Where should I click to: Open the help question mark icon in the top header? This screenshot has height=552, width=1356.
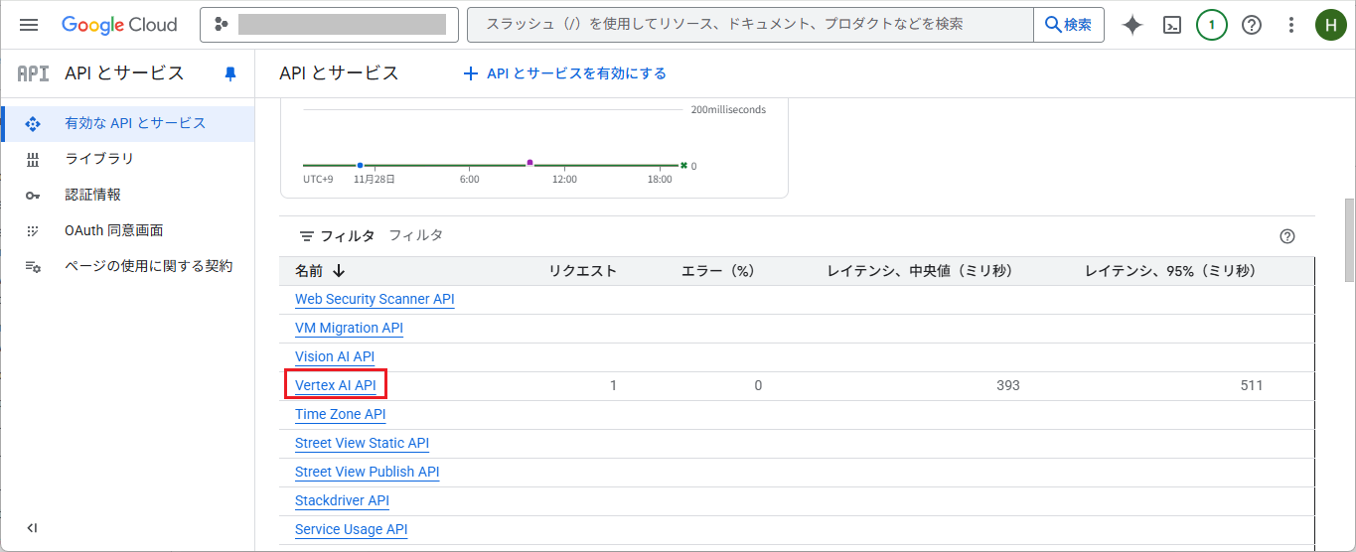tap(1252, 25)
